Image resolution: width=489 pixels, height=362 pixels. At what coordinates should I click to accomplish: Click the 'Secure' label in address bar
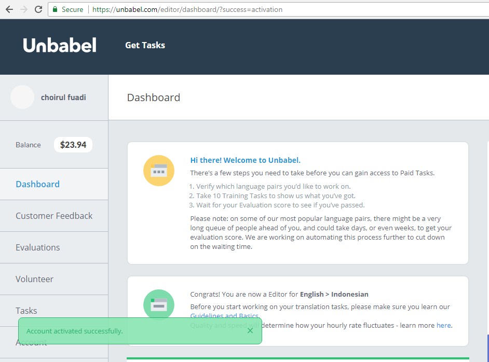click(72, 9)
